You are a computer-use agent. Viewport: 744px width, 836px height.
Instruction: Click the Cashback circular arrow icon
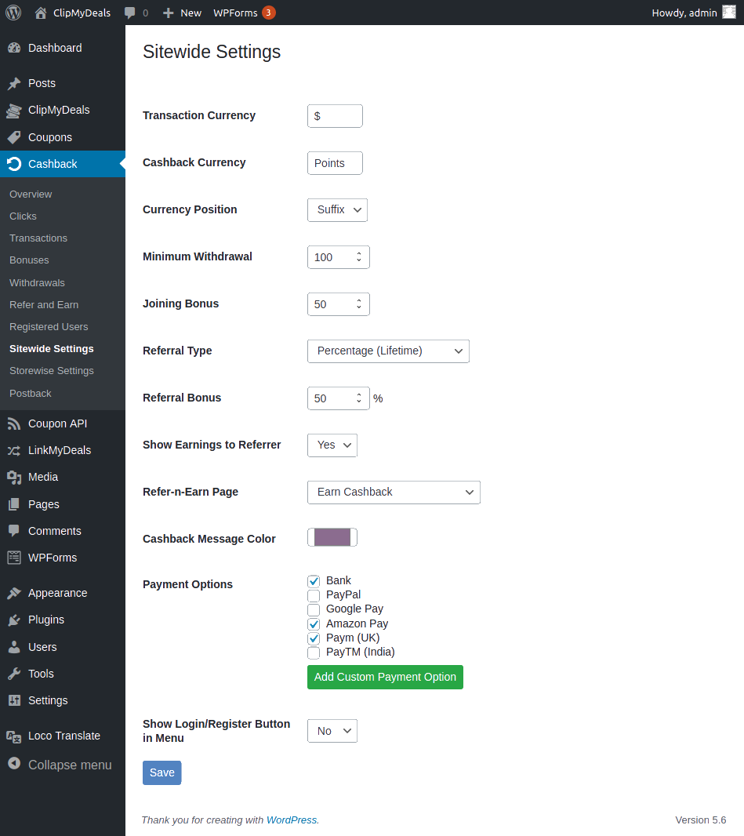point(14,164)
